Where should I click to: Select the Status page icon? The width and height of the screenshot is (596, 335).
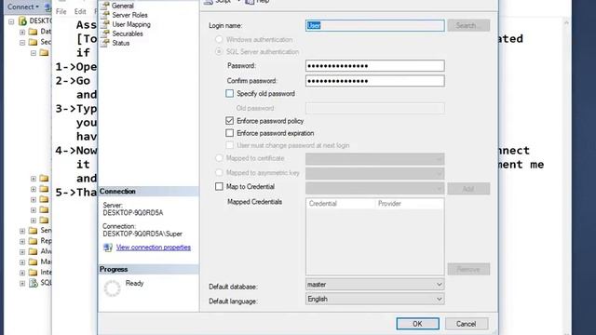(x=105, y=43)
